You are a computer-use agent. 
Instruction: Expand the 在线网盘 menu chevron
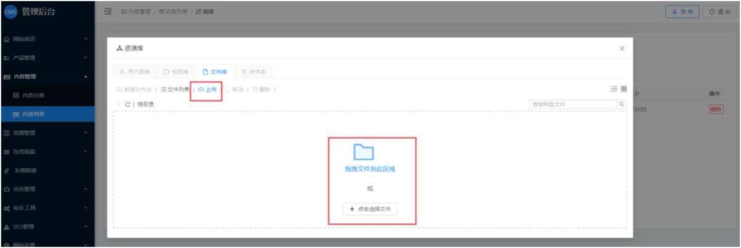(86, 151)
